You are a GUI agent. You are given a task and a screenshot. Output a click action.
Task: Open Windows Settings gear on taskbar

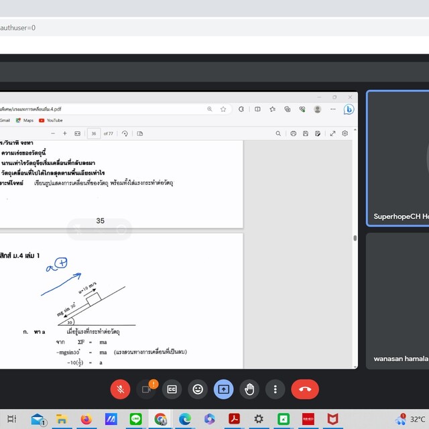pyautogui.click(x=259, y=419)
